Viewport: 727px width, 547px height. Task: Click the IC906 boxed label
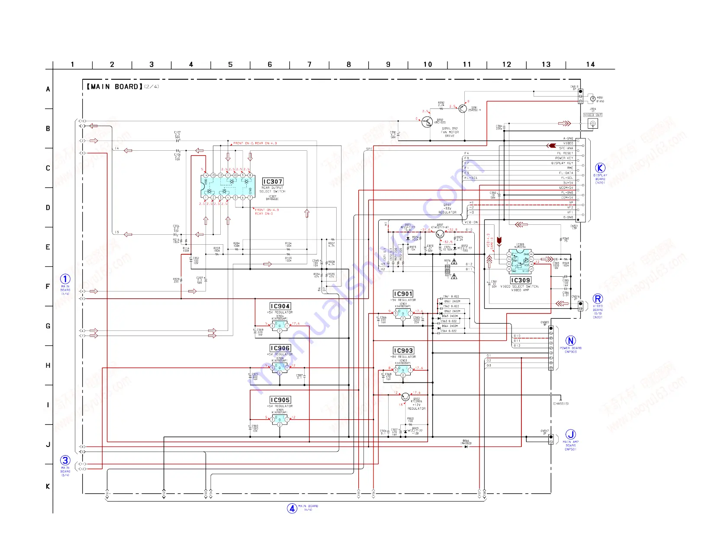pos(280,349)
